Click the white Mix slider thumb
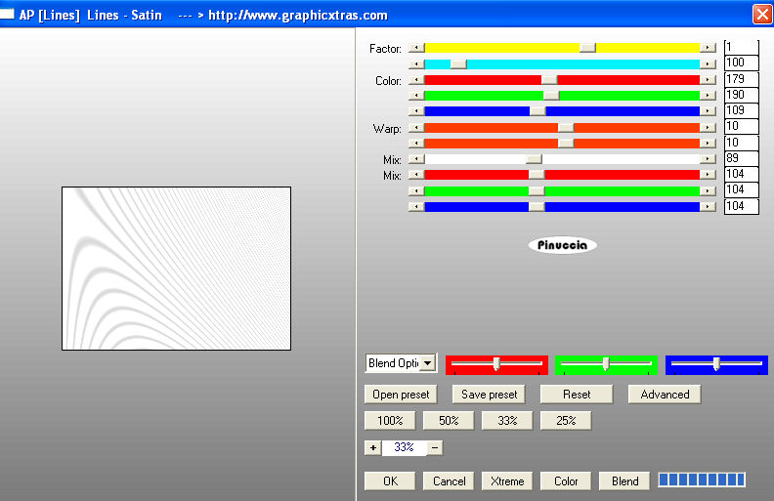Viewport: 774px width, 501px height. coord(534,159)
